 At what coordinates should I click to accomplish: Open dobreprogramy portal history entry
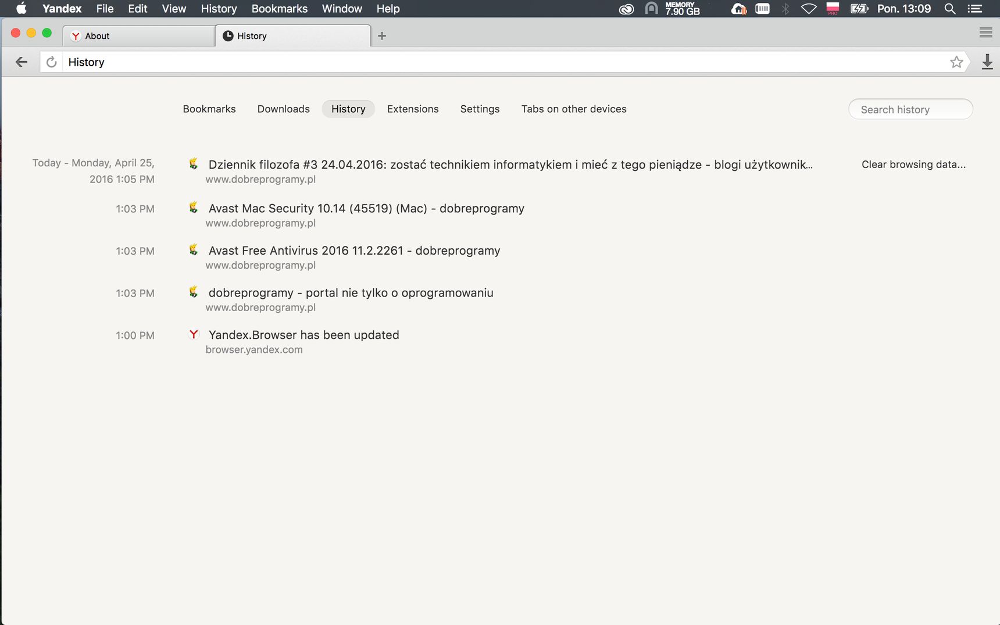(351, 292)
